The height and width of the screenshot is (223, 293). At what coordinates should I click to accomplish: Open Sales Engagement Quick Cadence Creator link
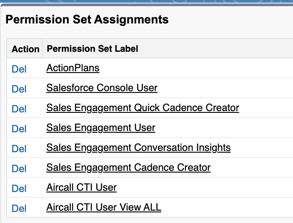pyautogui.click(x=143, y=108)
